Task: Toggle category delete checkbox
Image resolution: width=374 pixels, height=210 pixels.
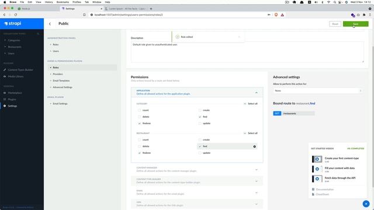Action: click(139, 117)
